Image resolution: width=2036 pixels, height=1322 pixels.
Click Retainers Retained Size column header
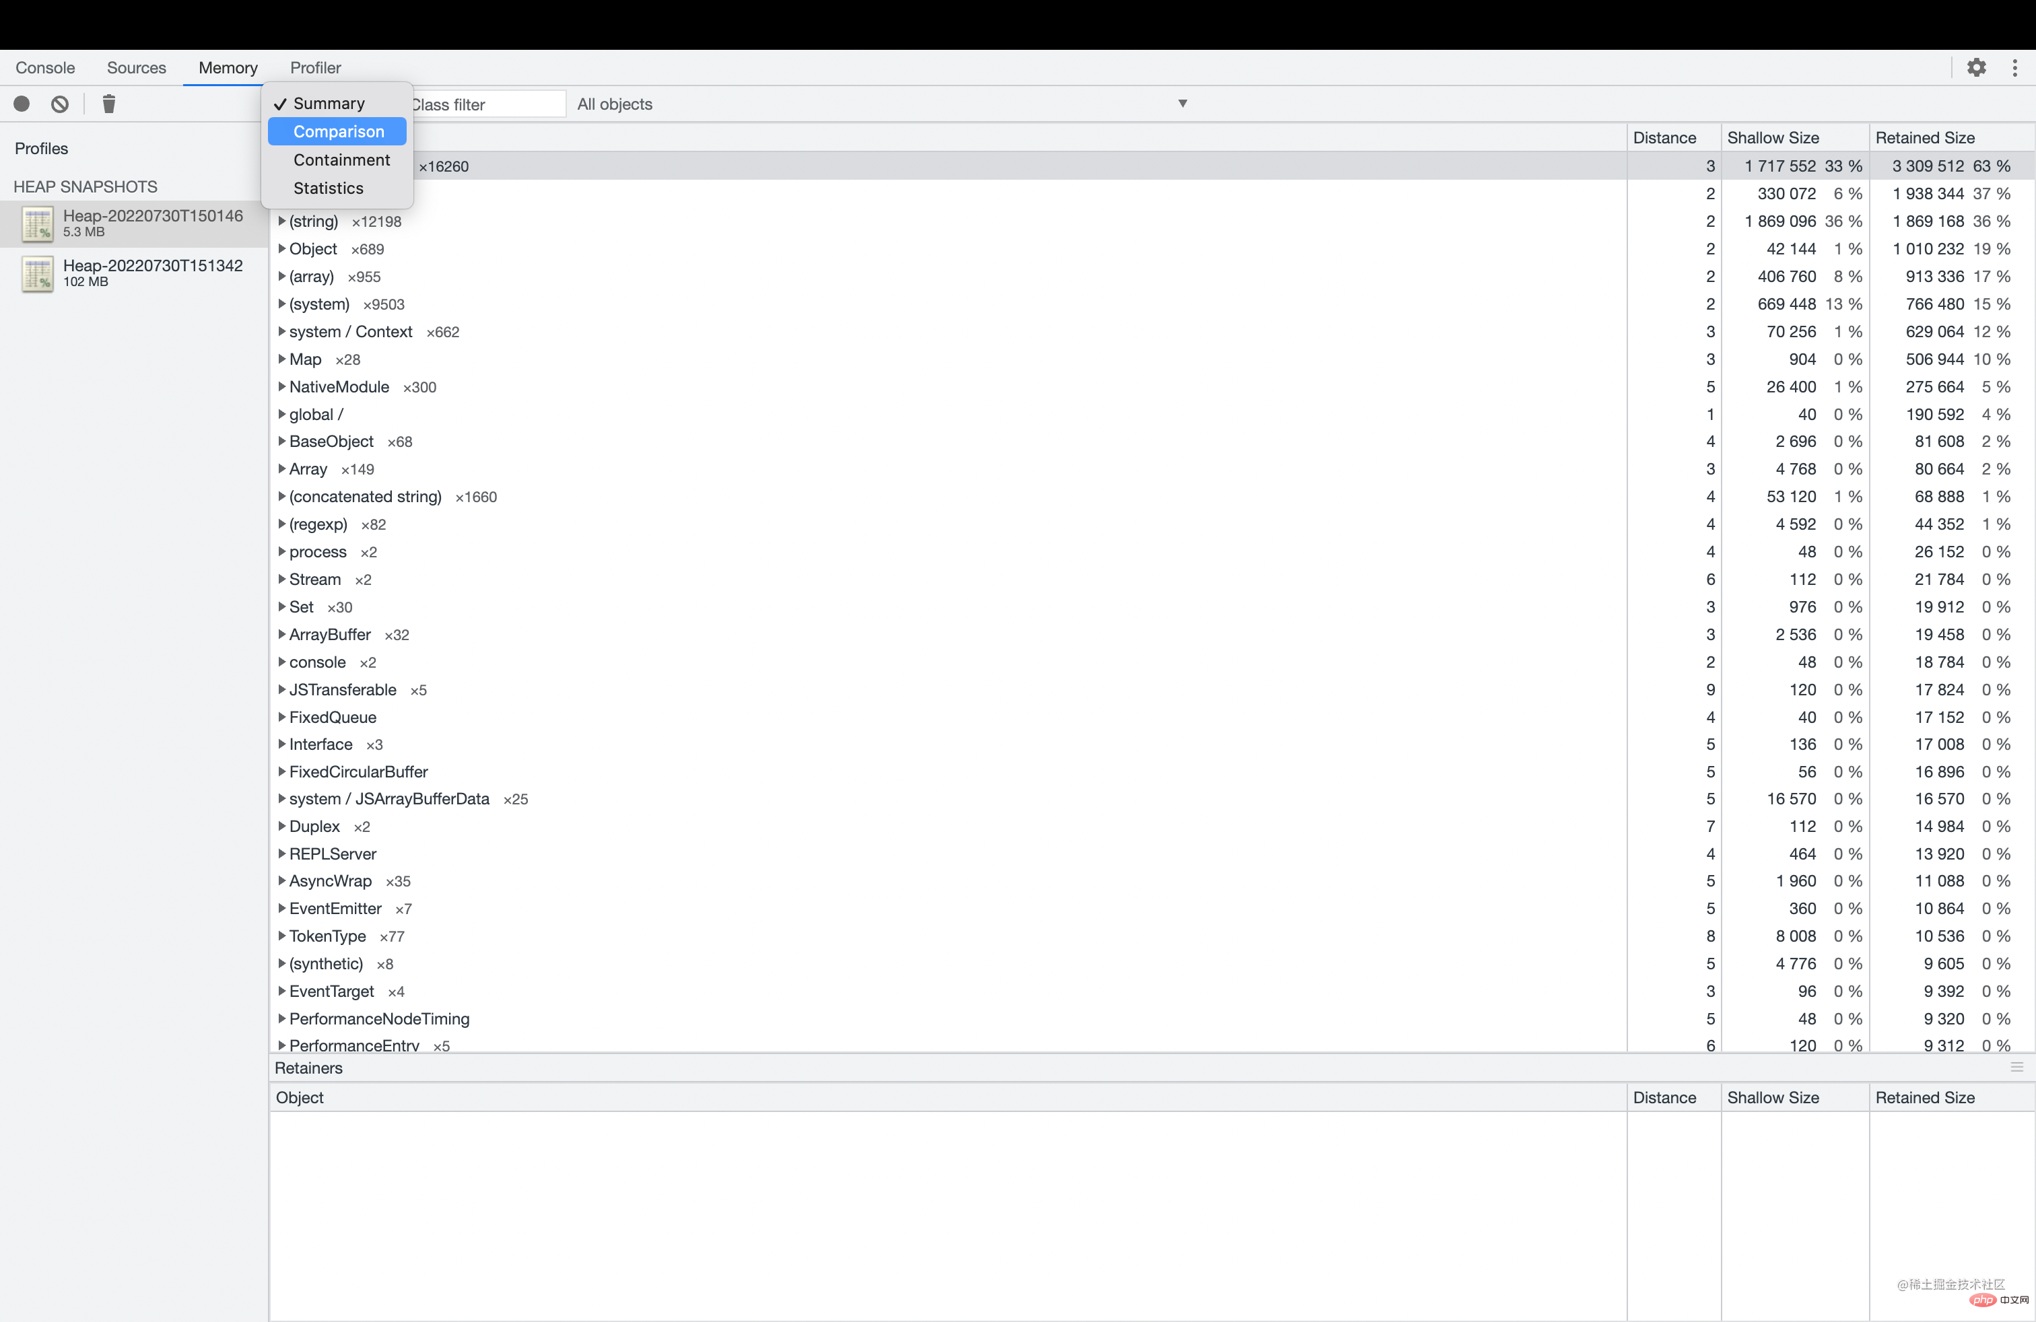coord(1951,1098)
